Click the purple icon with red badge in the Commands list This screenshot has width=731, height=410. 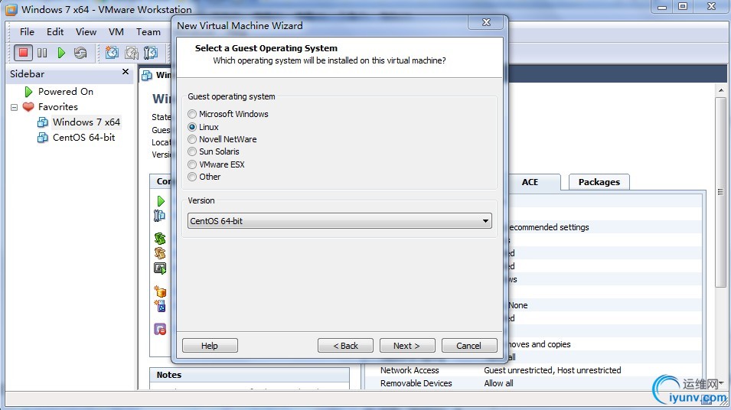[160, 329]
